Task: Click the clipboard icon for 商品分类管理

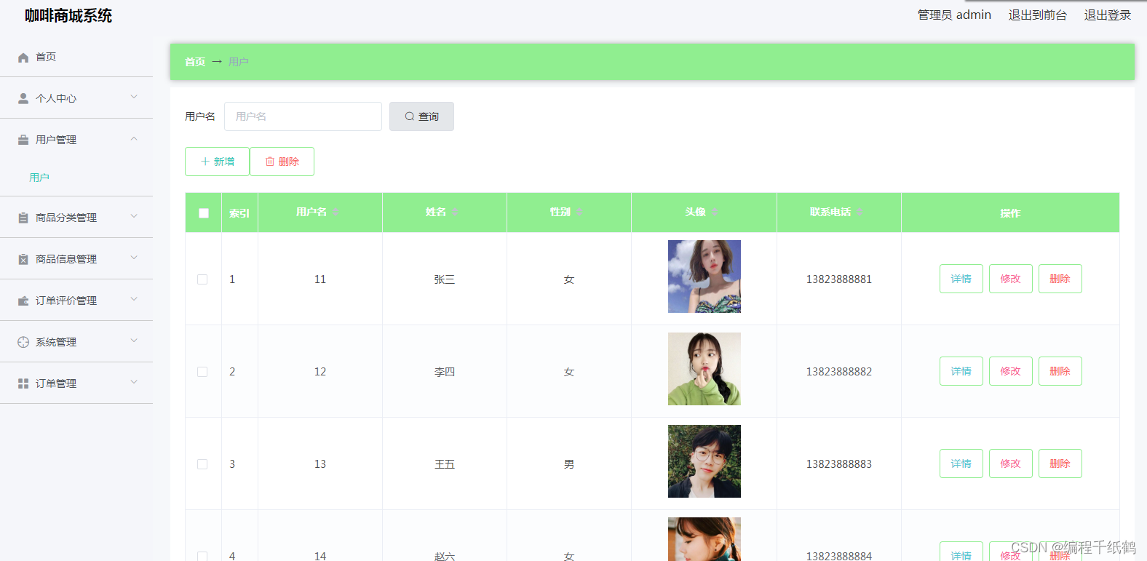Action: pyautogui.click(x=23, y=218)
